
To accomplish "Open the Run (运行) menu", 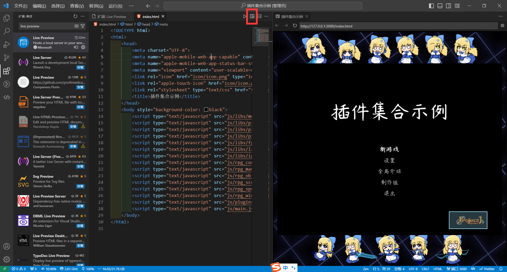I will (115, 6).
